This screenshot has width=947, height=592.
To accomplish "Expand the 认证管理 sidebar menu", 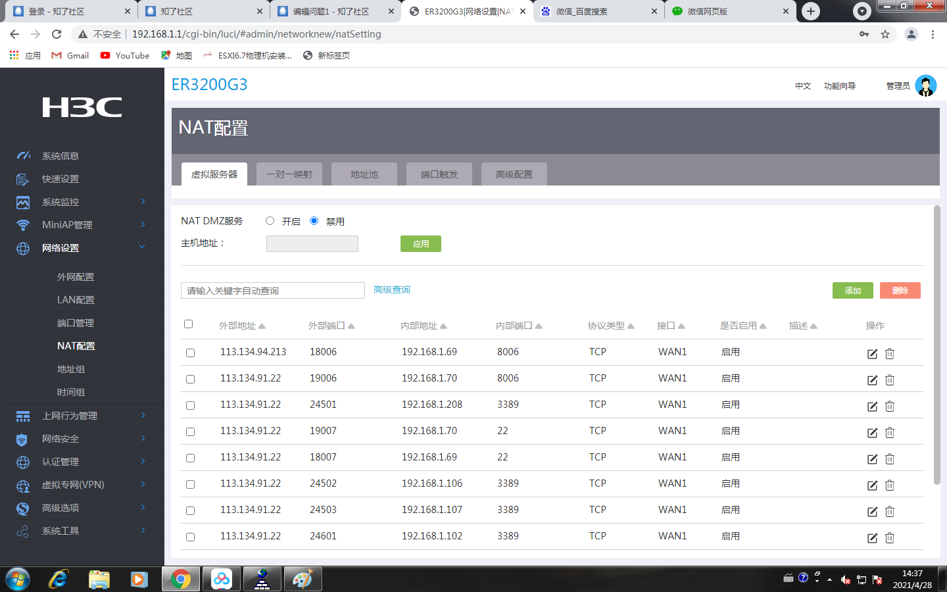I will [x=82, y=462].
